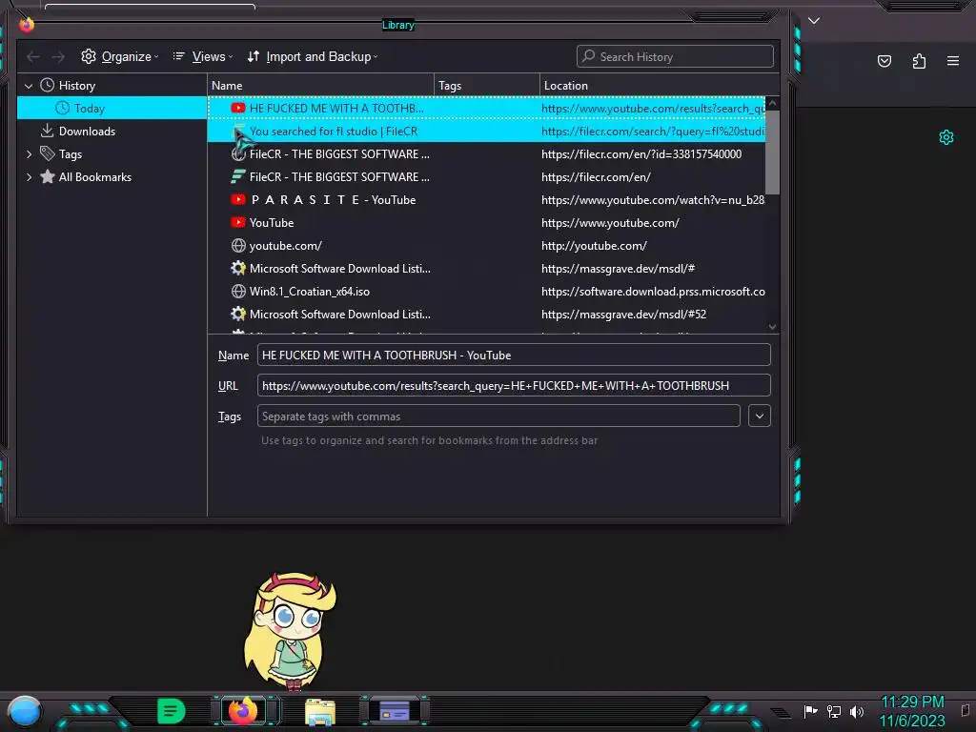Click the history list scrollbar thumb
This screenshot has width=976, height=732.
point(772,152)
